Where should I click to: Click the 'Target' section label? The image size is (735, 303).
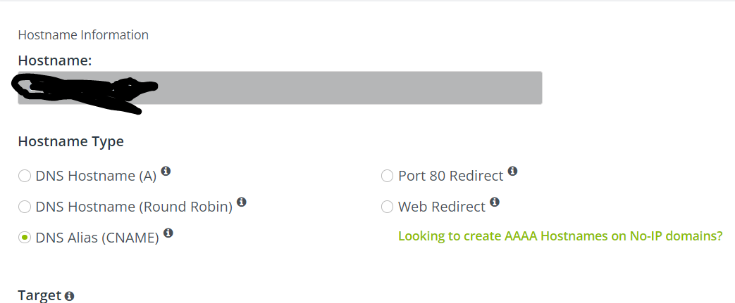[x=39, y=295]
